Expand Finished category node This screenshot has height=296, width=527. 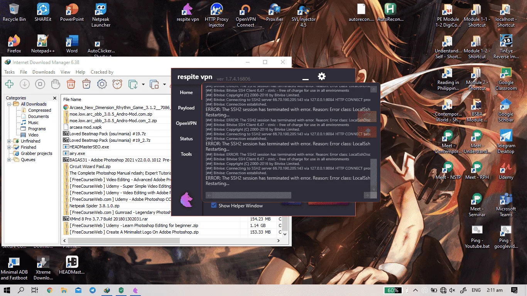pos(9,147)
